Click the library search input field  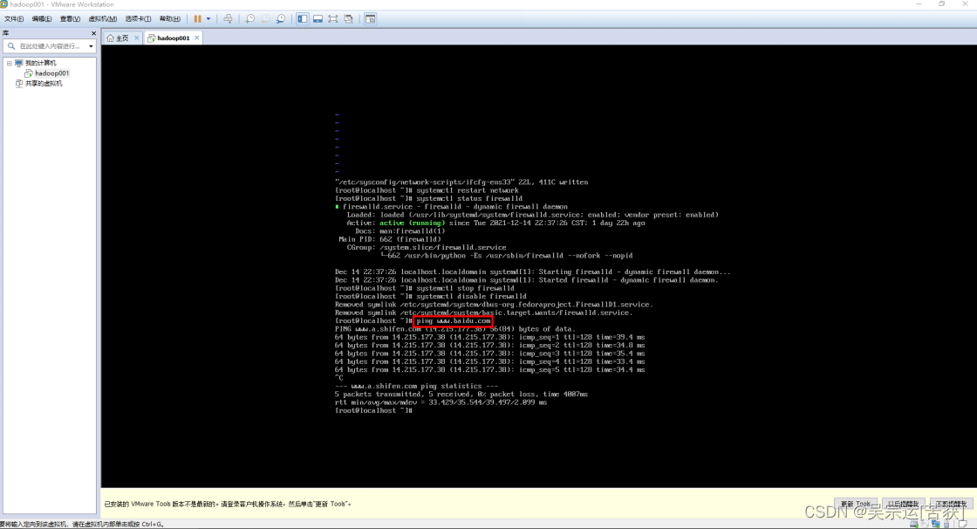(x=50, y=46)
